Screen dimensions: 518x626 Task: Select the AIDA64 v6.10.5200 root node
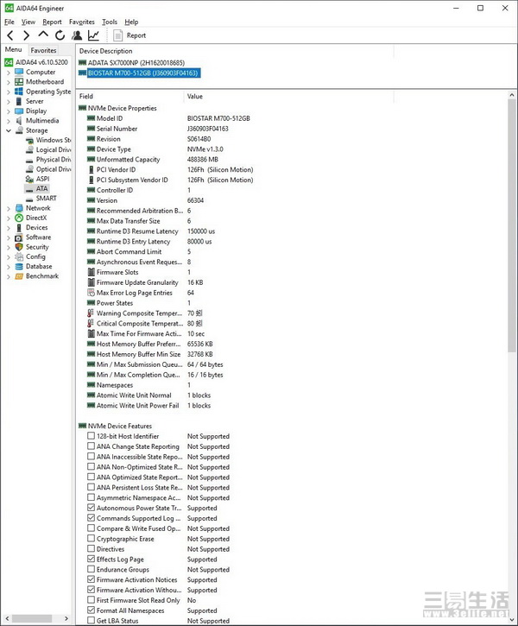click(x=41, y=62)
